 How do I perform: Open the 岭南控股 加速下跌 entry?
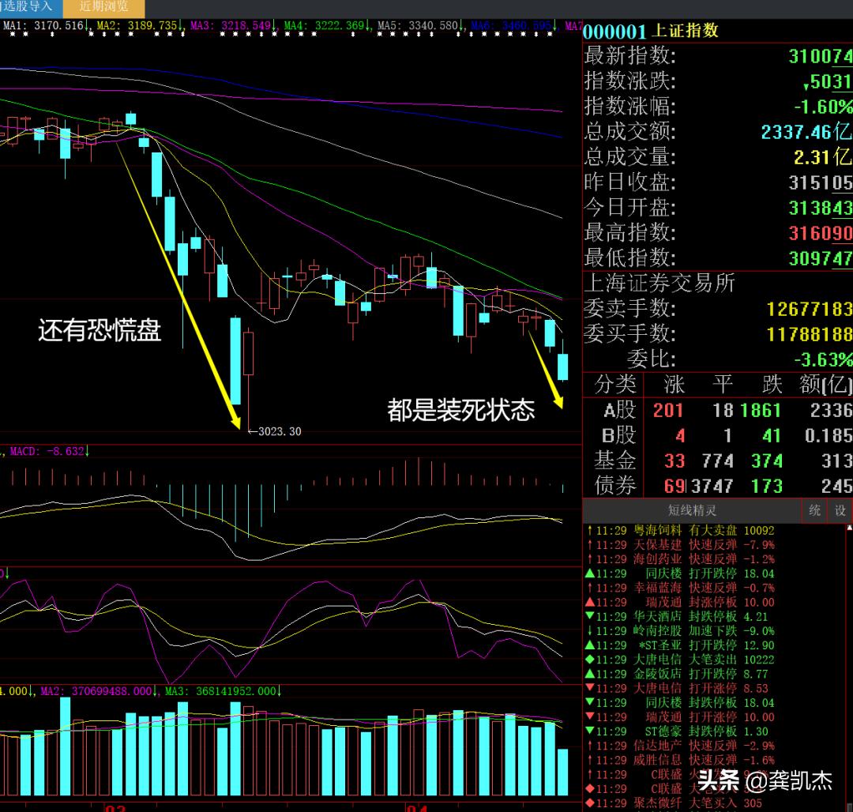[x=679, y=631]
